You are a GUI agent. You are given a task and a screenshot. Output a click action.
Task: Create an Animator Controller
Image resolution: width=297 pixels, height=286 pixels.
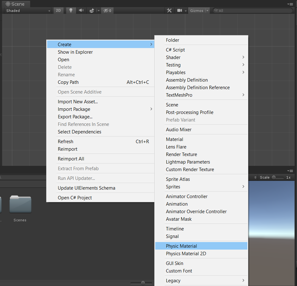coord(201,197)
